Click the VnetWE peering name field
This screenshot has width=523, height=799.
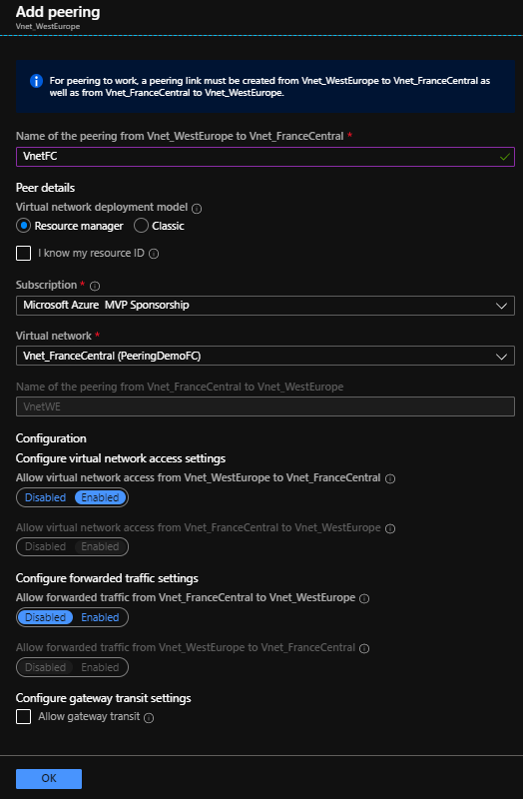[265, 406]
